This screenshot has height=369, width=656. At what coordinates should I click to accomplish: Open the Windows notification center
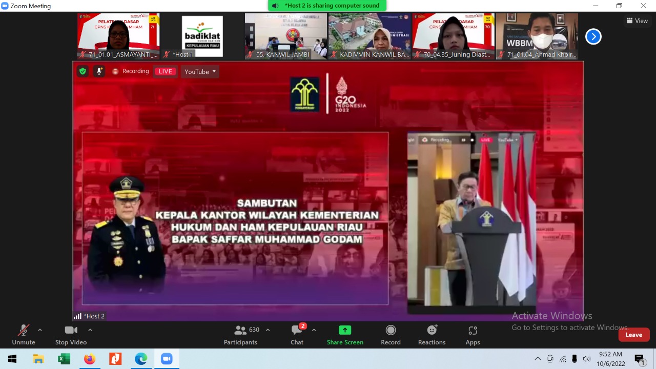[x=640, y=359]
